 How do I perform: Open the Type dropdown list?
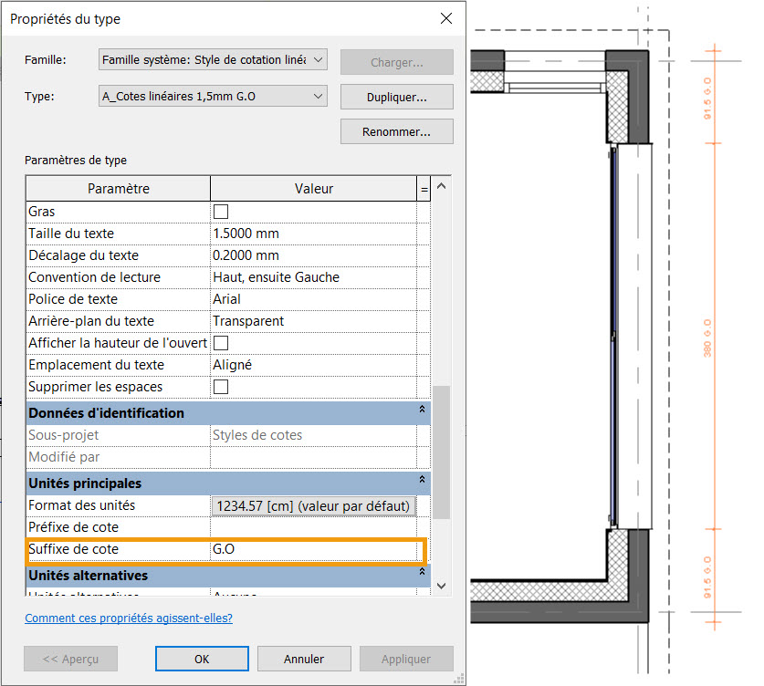213,97
